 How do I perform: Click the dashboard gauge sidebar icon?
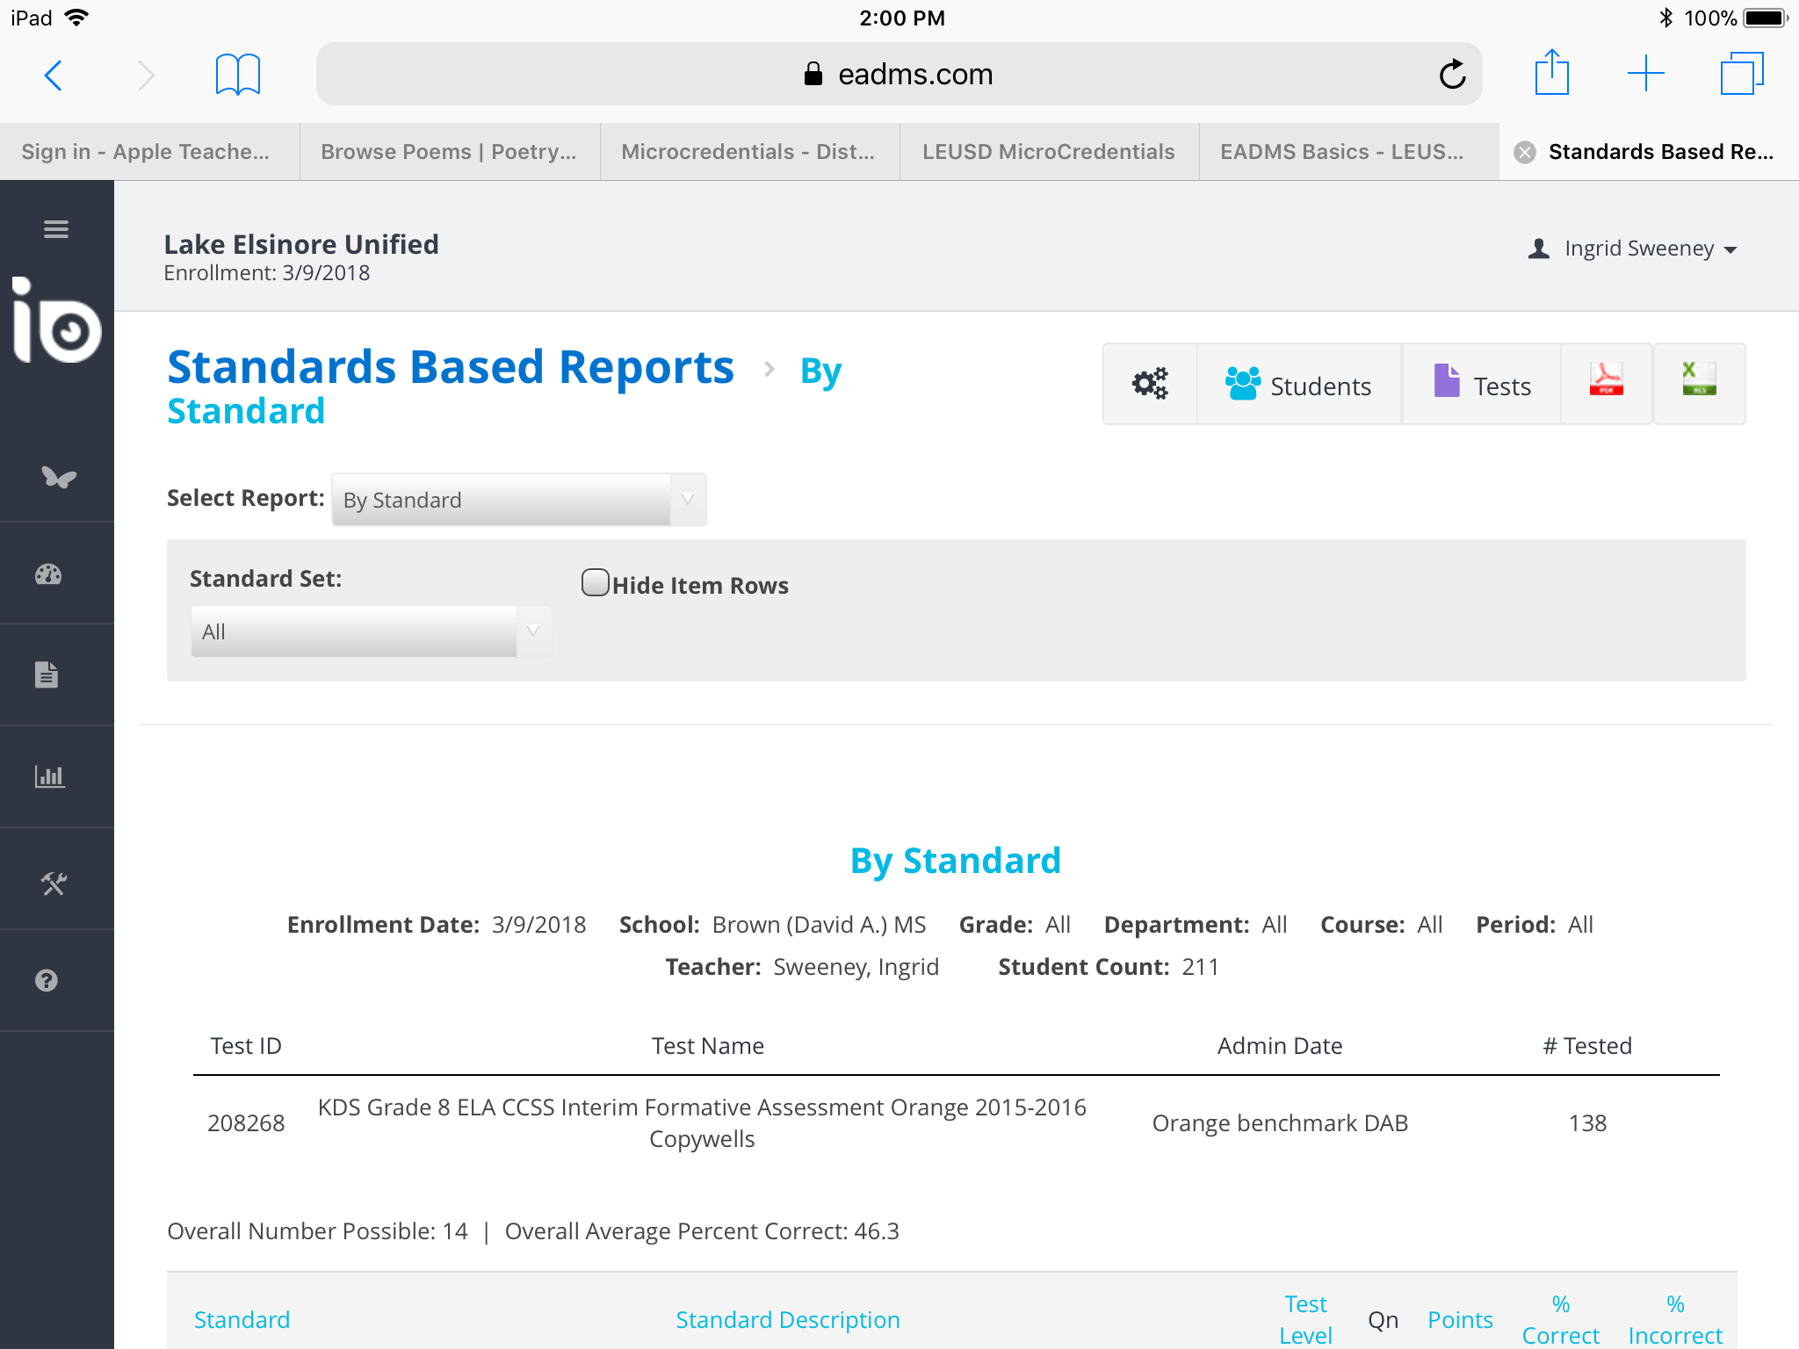48,575
